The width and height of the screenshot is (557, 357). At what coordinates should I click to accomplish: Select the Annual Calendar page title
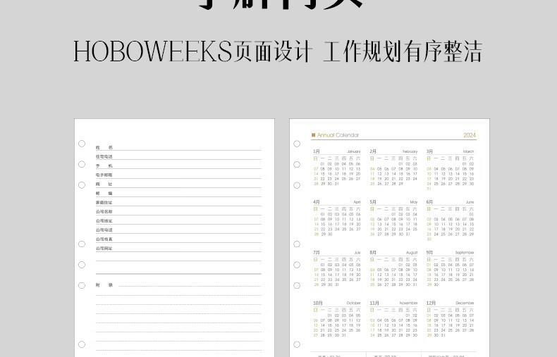tap(338, 135)
